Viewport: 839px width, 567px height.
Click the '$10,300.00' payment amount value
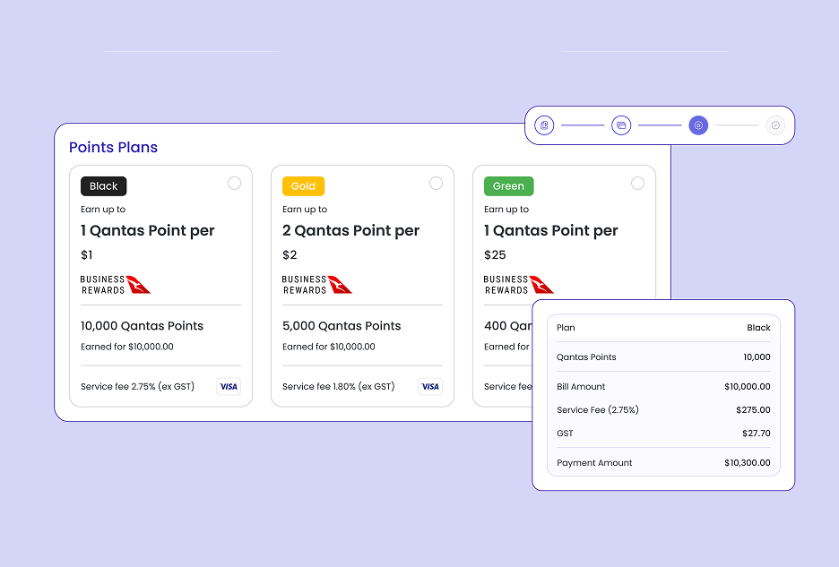[x=748, y=463]
